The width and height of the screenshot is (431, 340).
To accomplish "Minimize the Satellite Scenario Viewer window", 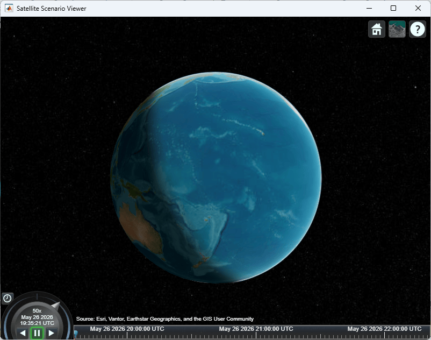I will (369, 8).
